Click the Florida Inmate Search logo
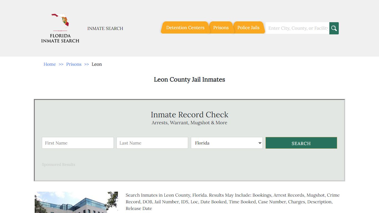 [x=60, y=28]
